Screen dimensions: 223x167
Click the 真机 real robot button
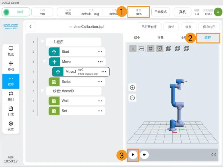pyautogui.click(x=182, y=12)
